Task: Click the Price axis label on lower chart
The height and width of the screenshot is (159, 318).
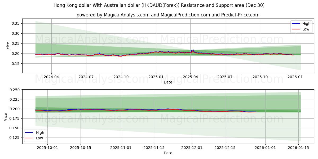Action: pos(6,117)
